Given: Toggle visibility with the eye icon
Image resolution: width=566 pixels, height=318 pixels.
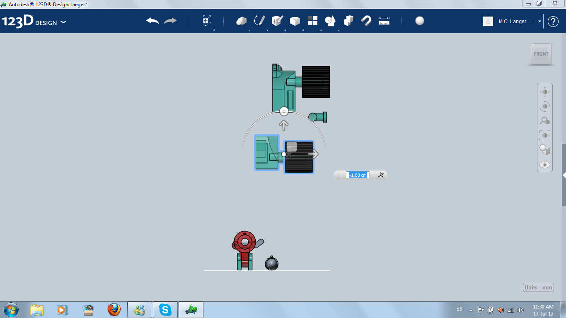Looking at the screenshot, I should 545,165.
